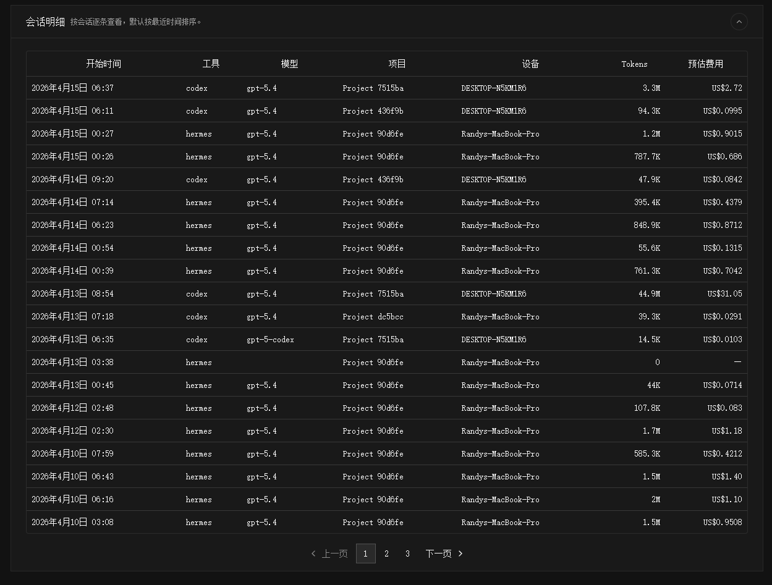The height and width of the screenshot is (585, 772).
Task: Click the US$31.05 estimated cost
Action: point(724,293)
